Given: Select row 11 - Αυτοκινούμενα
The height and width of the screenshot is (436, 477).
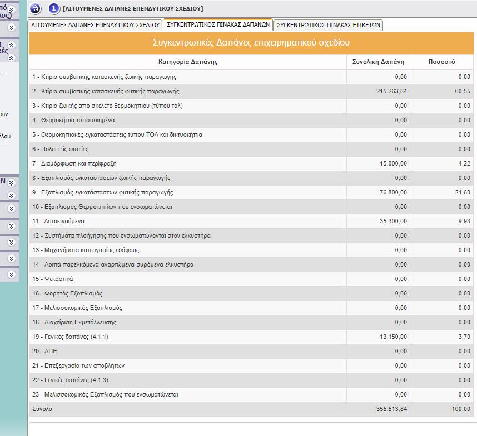Looking at the screenshot, I should tap(251, 221).
